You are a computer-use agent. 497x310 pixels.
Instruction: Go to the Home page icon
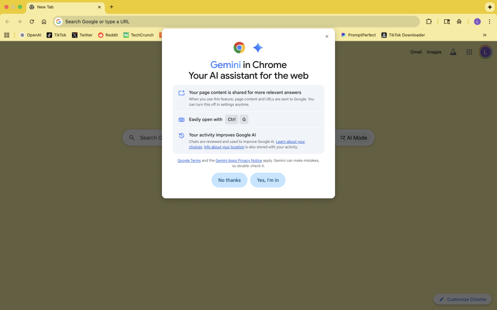tap(44, 22)
